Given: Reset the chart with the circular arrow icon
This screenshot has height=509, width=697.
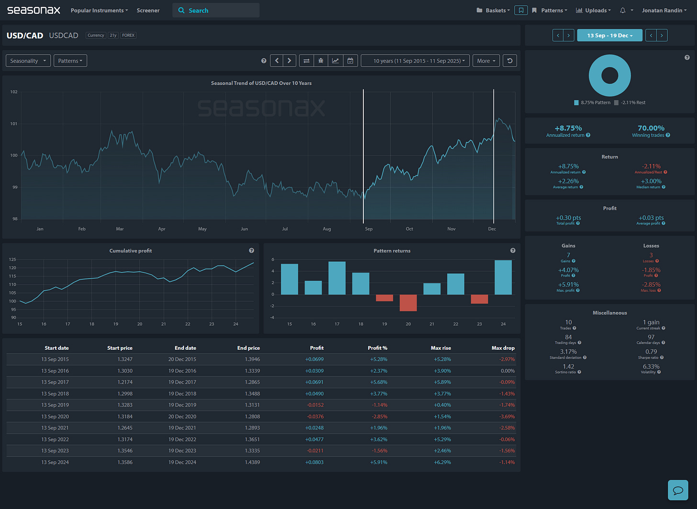Looking at the screenshot, I should (509, 61).
